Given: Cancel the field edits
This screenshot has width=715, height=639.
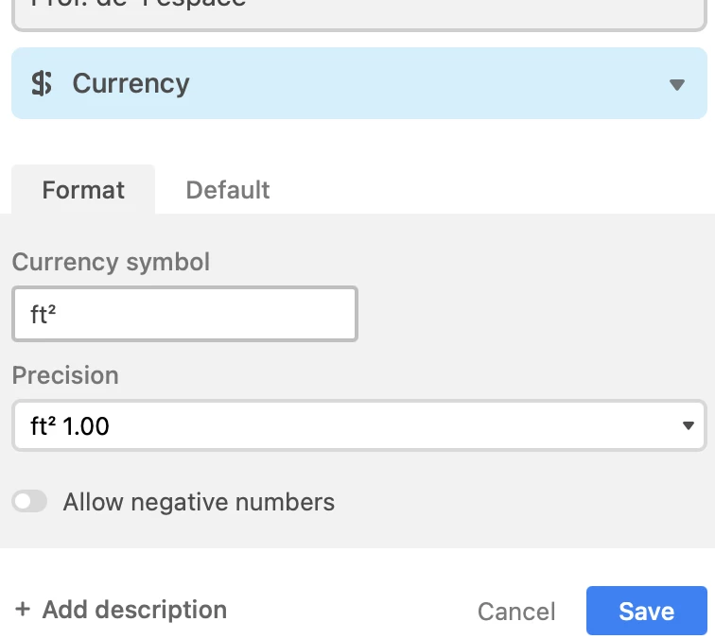Looking at the screenshot, I should (x=516, y=612).
